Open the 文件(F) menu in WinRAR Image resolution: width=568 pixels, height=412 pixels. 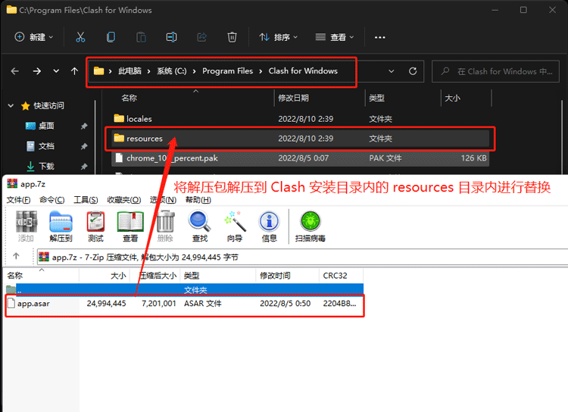point(18,200)
